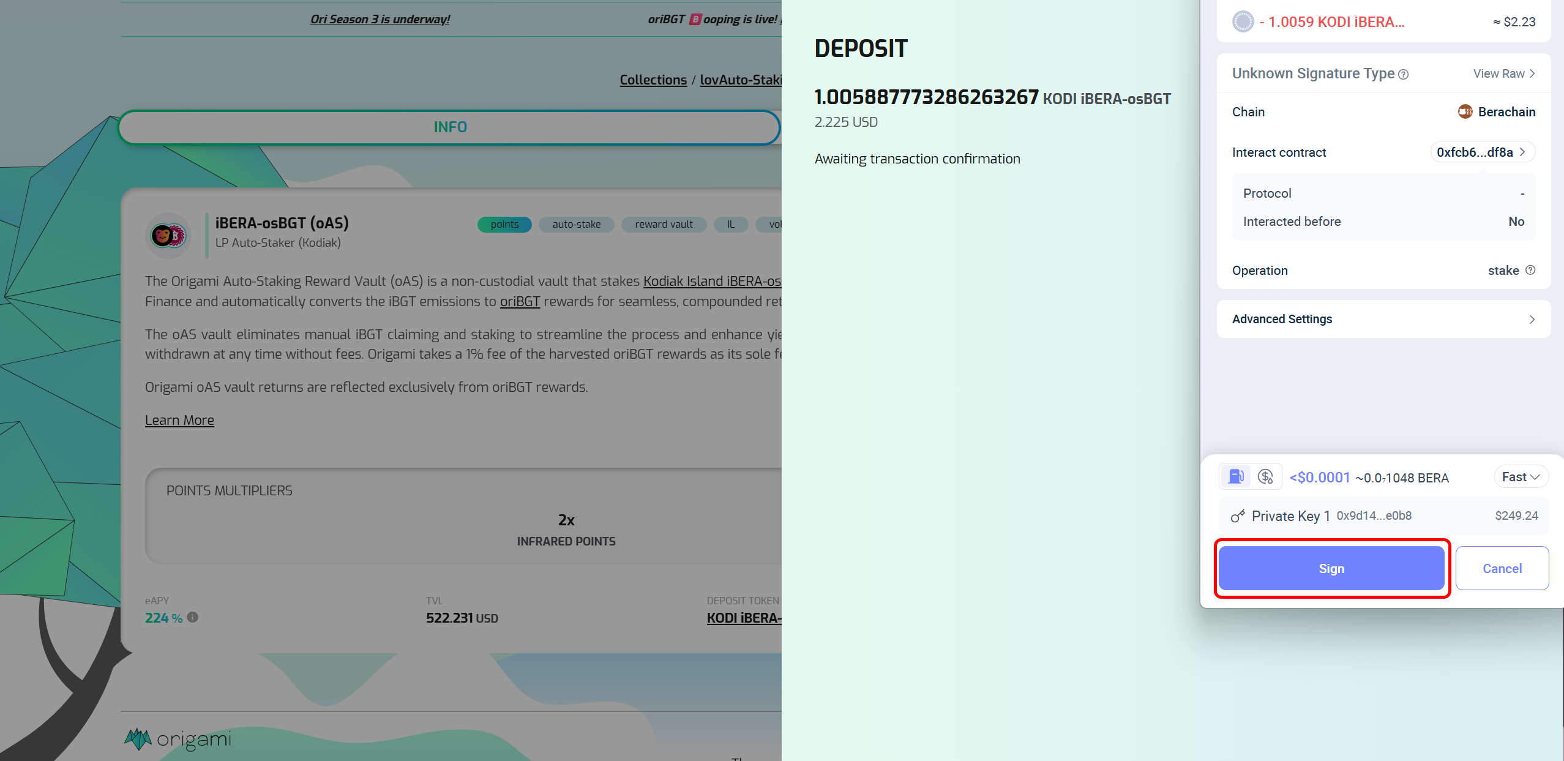Cancel the transaction signature
The height and width of the screenshot is (761, 1564).
[x=1502, y=568]
